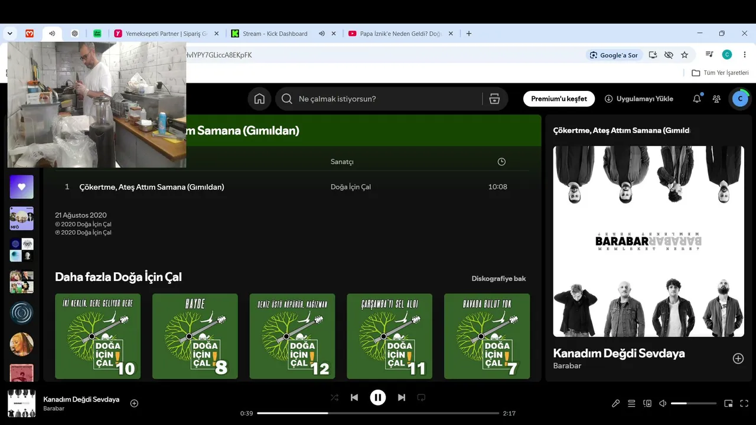
Task: Open the Browse icon in search bar
Action: (495, 99)
